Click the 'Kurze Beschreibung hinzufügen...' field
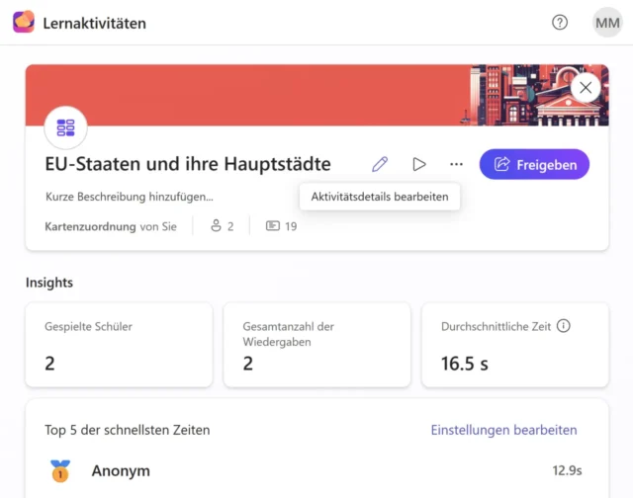 [x=130, y=197]
